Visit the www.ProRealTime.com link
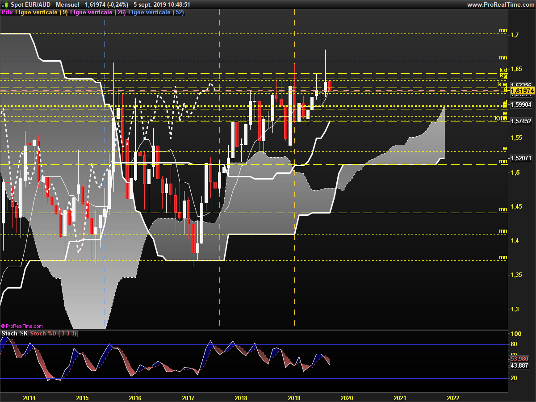The height and width of the screenshot is (402, 536). pos(501,4)
